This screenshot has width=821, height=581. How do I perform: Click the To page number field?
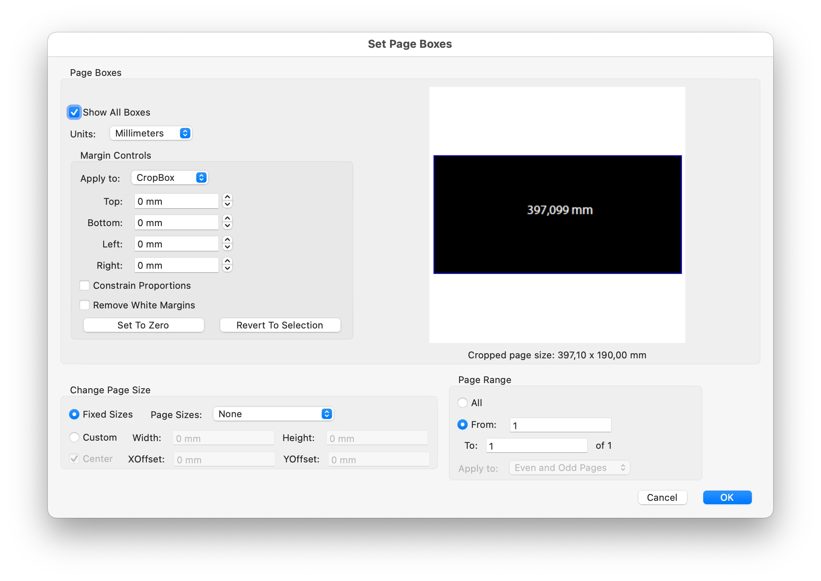click(536, 446)
